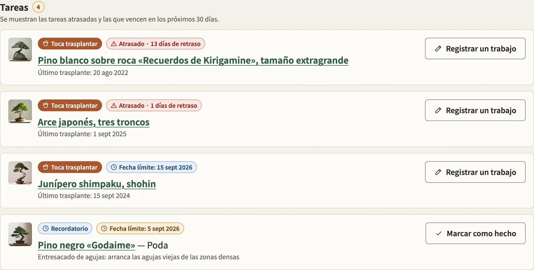Click the pot icon in Pino blanco's Toca trasplantar badge
The image size is (534, 270).
[x=46, y=44]
